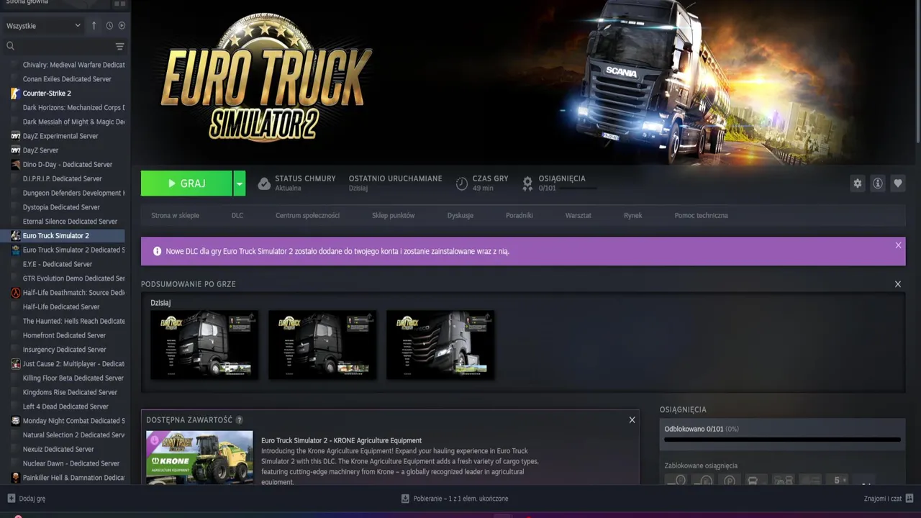The height and width of the screenshot is (518, 921).
Task: Click Dodaj grę at bottom left
Action: point(26,498)
